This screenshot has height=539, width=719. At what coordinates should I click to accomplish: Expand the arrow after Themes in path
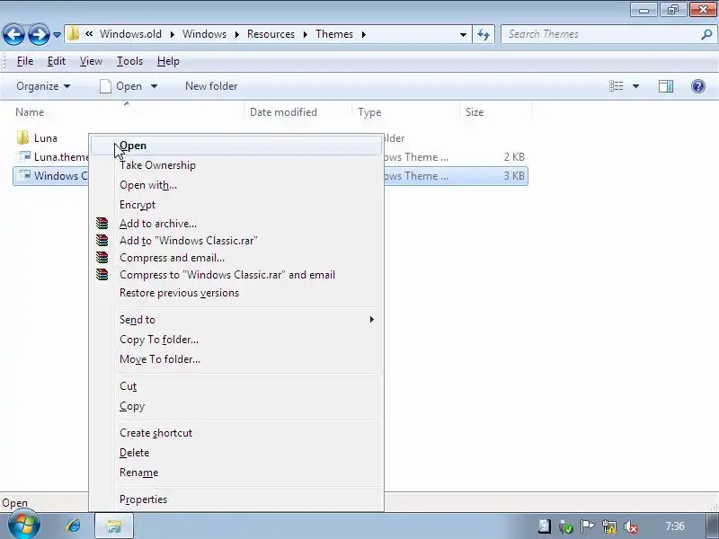pos(364,35)
